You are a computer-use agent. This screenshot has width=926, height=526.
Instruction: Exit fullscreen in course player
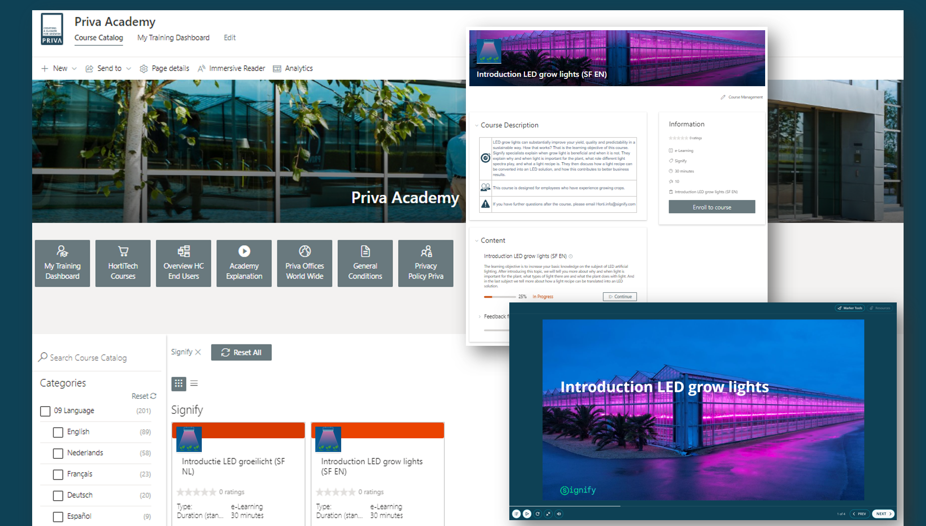(x=548, y=514)
